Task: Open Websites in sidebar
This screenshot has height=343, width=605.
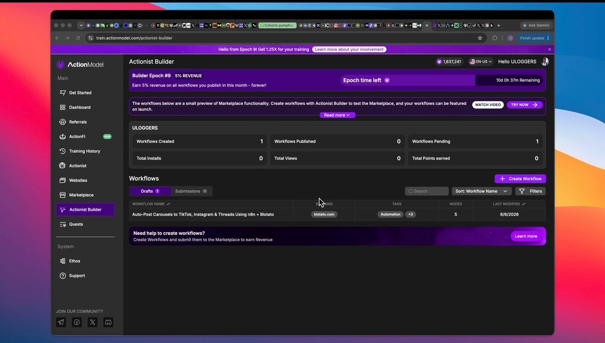Action: pyautogui.click(x=78, y=180)
